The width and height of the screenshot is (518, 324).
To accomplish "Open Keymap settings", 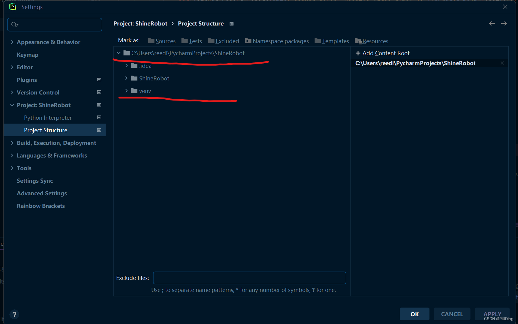I will 28,55.
